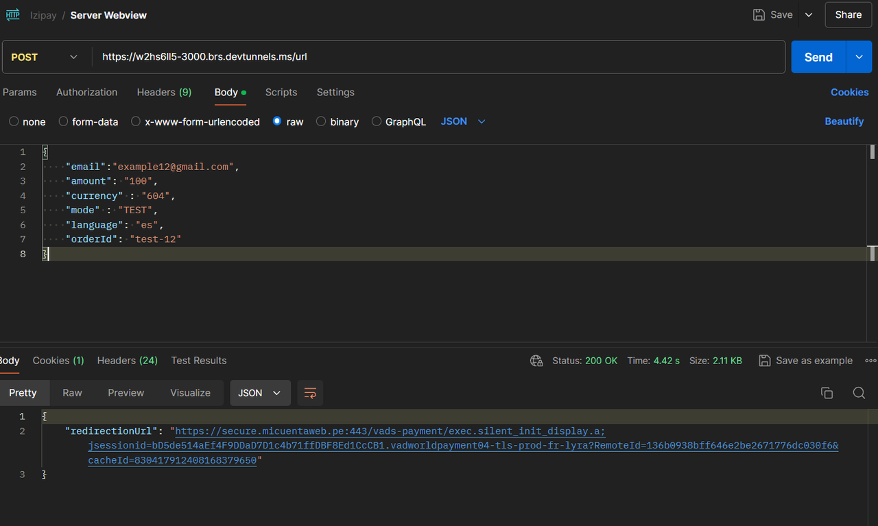Click the network information globe icon near Status
Screen dimensions: 878x526
536,360
